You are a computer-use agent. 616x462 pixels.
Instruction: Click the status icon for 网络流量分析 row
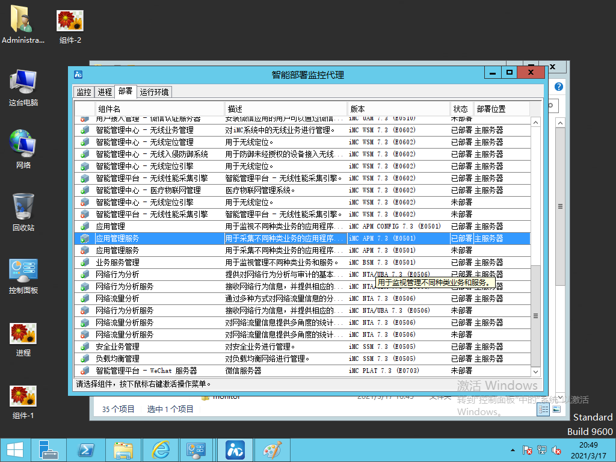point(84,298)
